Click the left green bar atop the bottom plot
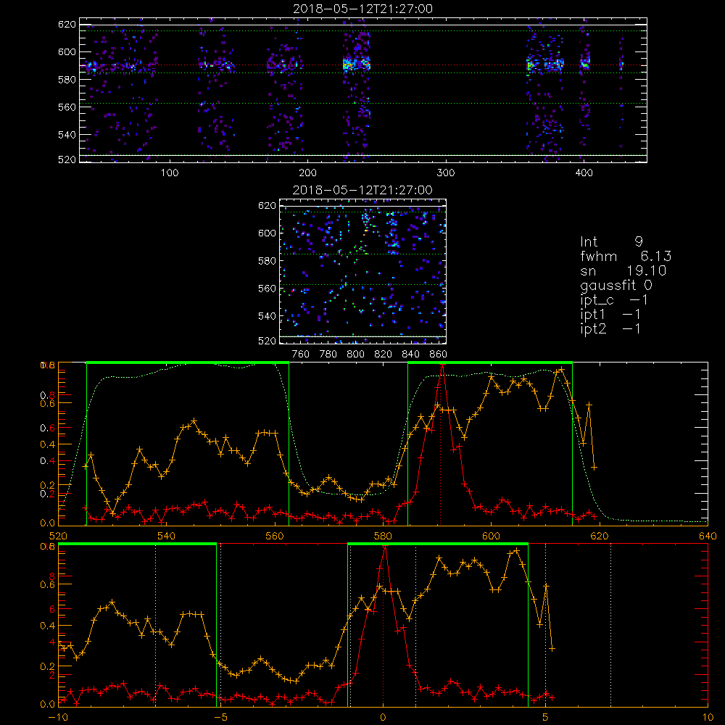Image resolution: width=725 pixels, height=725 pixels. 137,544
